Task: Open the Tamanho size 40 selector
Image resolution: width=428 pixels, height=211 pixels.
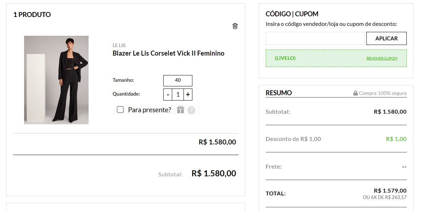Action: pyautogui.click(x=178, y=80)
